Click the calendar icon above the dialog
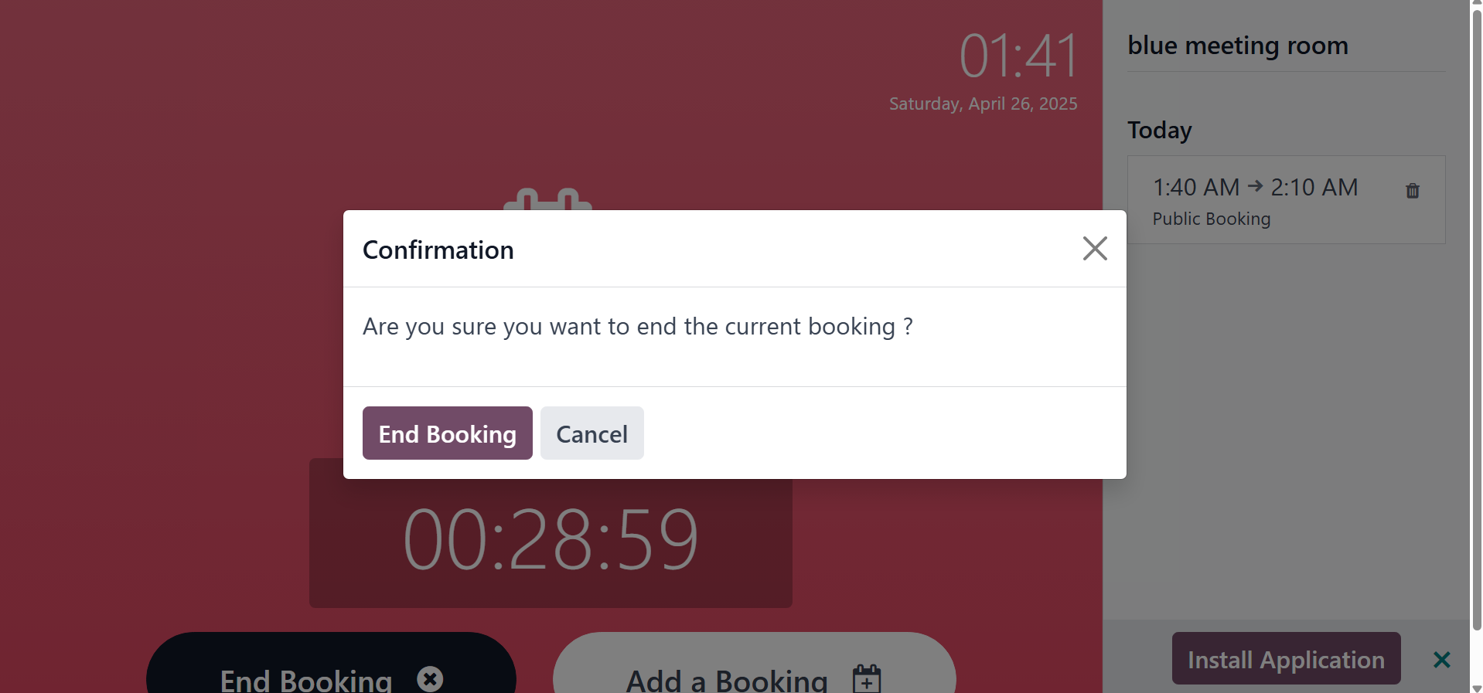1483x693 pixels. tap(547, 199)
